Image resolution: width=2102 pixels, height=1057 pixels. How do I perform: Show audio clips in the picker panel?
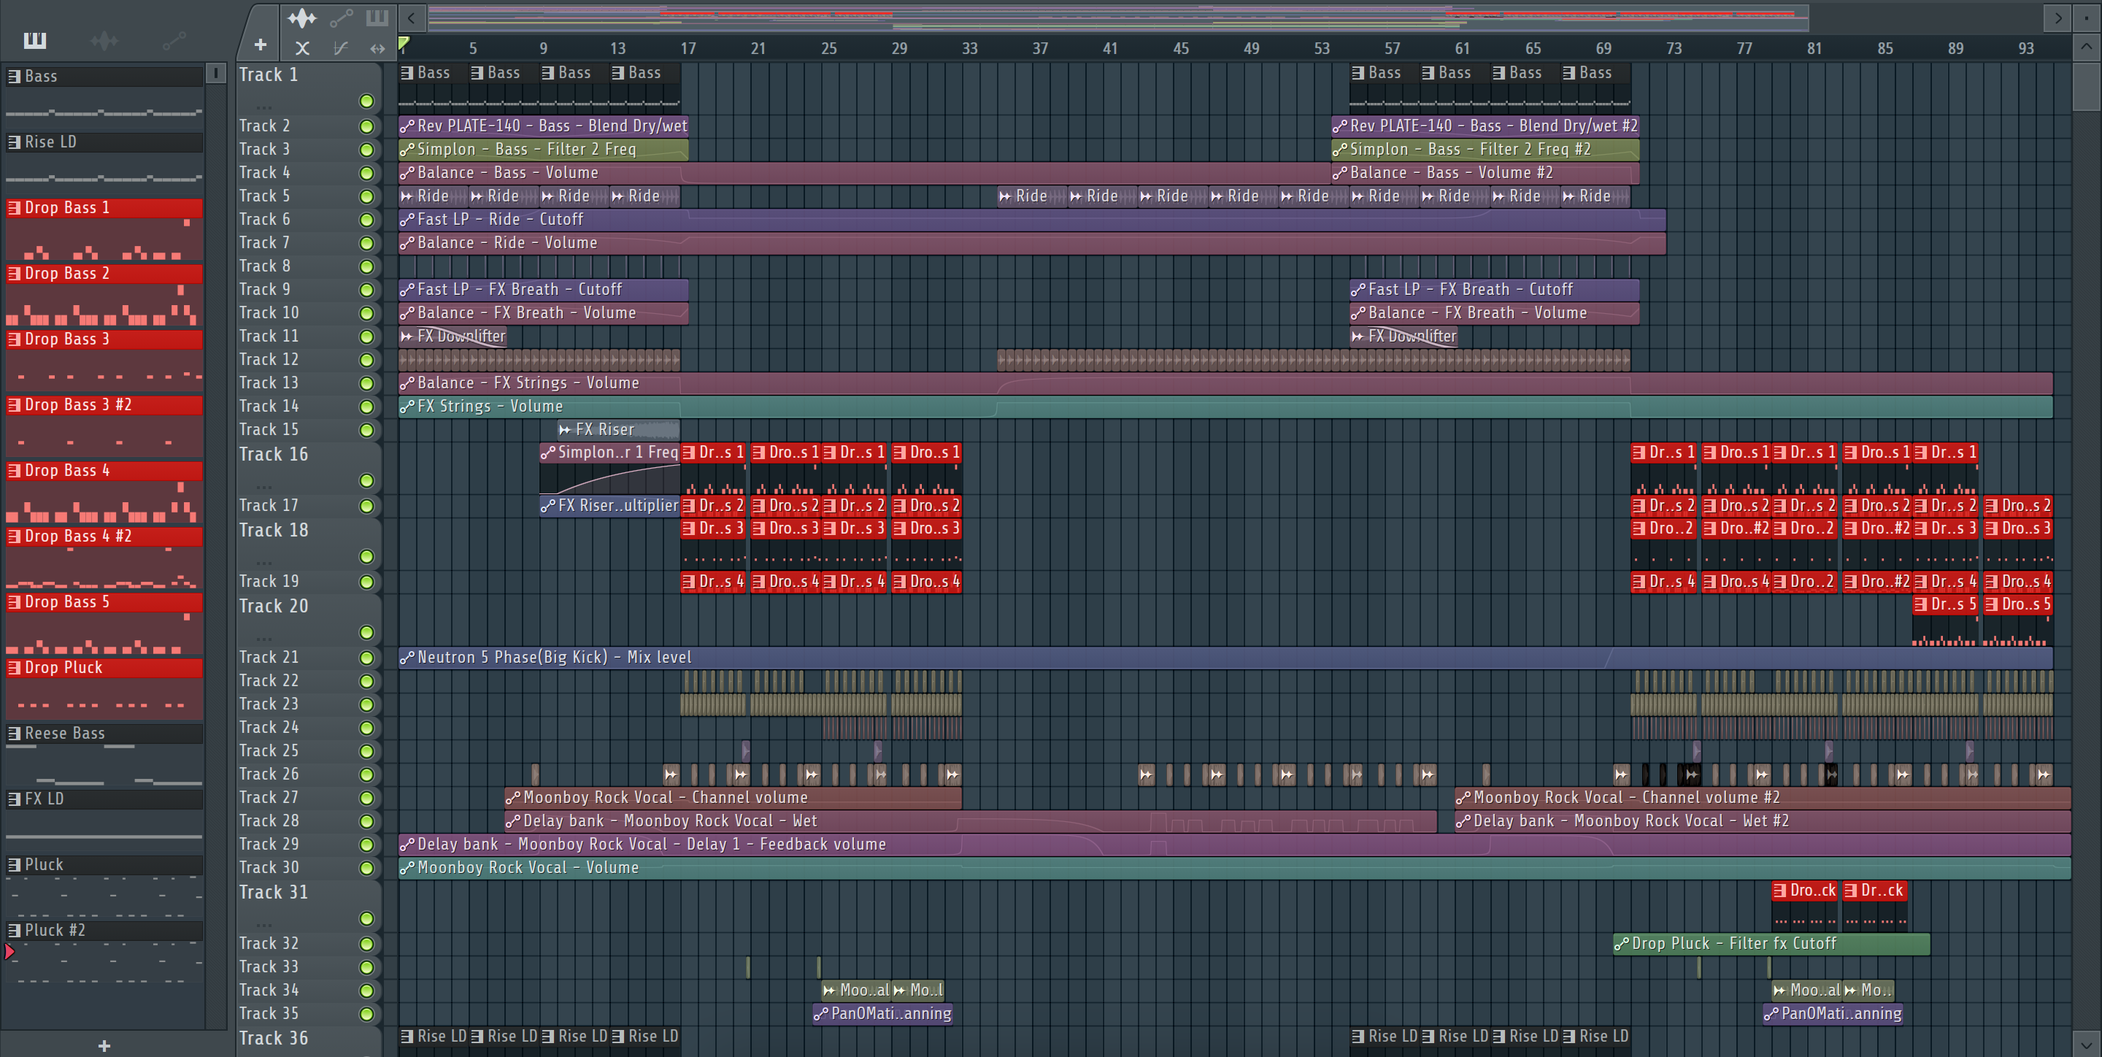pos(104,39)
